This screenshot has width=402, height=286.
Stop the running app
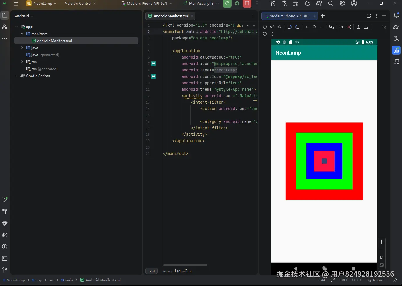(x=247, y=4)
